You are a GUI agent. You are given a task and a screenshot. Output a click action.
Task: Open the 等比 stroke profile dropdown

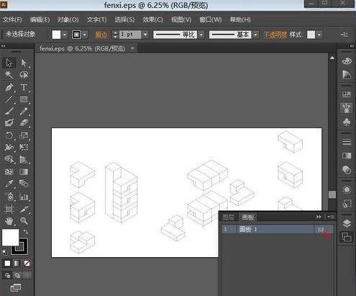[x=201, y=35]
